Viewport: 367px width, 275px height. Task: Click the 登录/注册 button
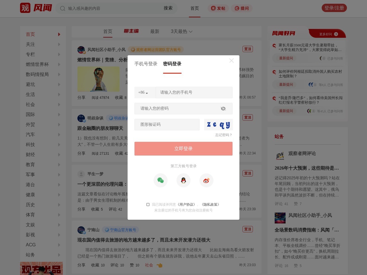click(x=334, y=8)
